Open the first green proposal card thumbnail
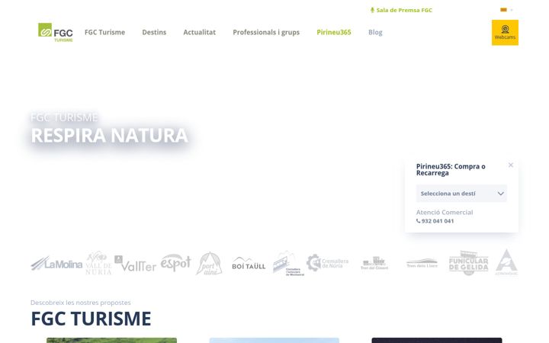 point(111,340)
